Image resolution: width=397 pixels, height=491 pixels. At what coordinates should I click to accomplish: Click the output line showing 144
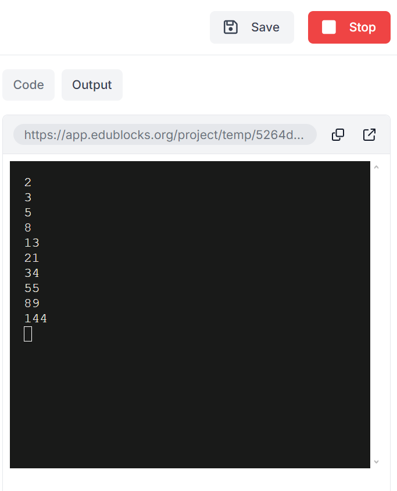tap(35, 318)
